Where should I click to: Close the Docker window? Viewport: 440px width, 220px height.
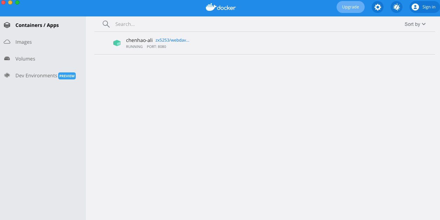coord(3,2)
